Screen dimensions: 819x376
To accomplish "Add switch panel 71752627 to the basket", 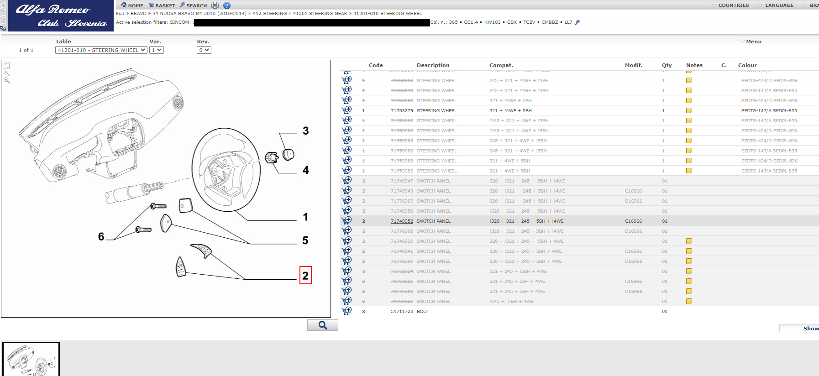I will (347, 301).
